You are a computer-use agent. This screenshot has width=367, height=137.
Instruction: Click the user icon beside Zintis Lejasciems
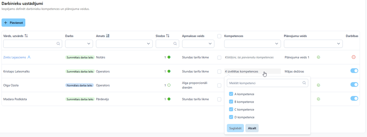point(29,57)
